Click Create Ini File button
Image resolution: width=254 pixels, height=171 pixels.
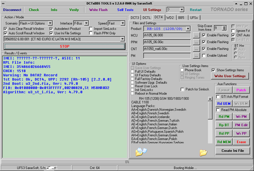tap(233, 151)
